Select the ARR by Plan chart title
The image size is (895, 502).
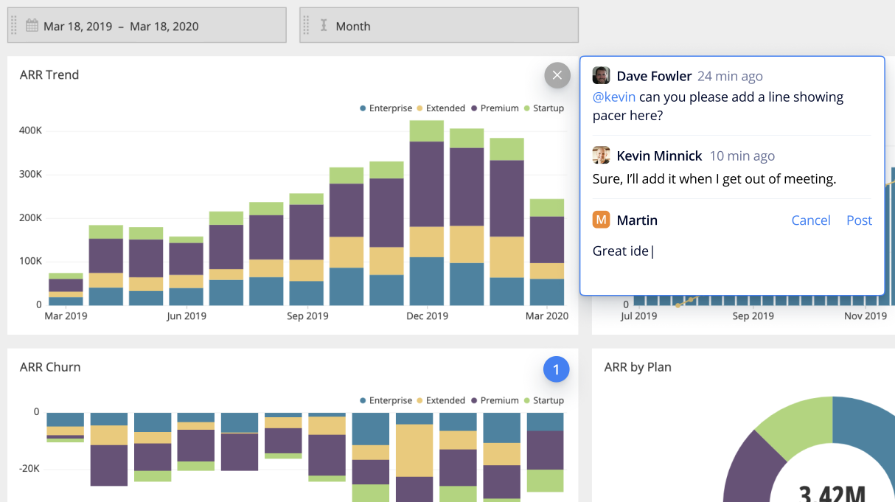[637, 367]
